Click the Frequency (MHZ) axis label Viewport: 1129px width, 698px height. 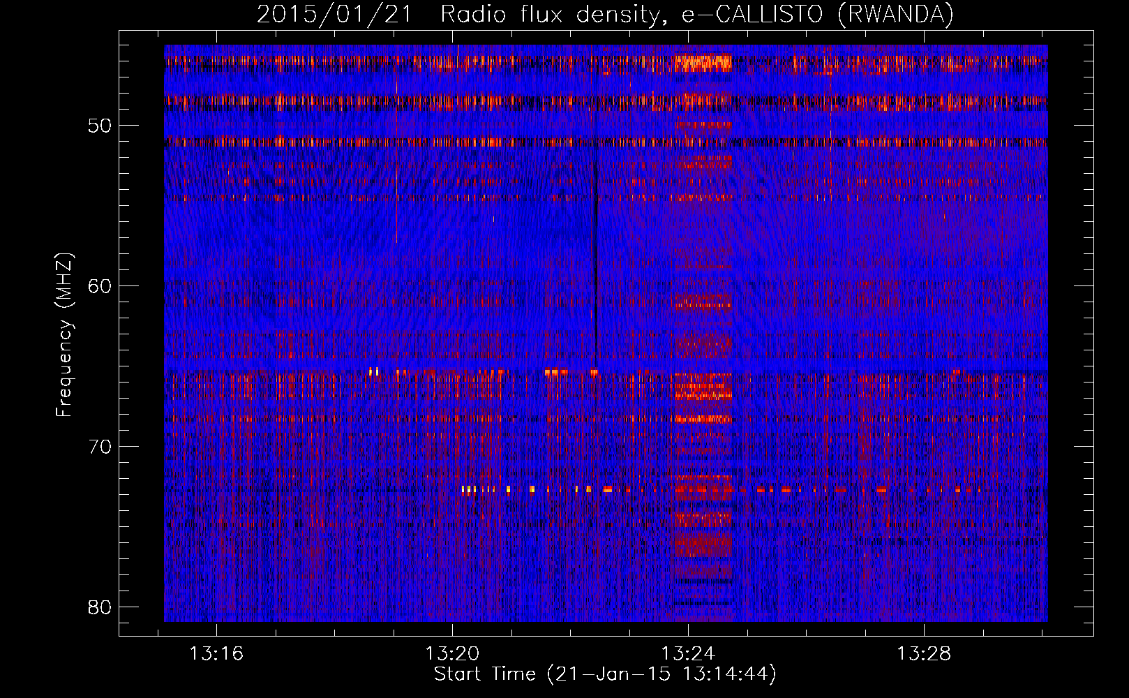click(64, 335)
